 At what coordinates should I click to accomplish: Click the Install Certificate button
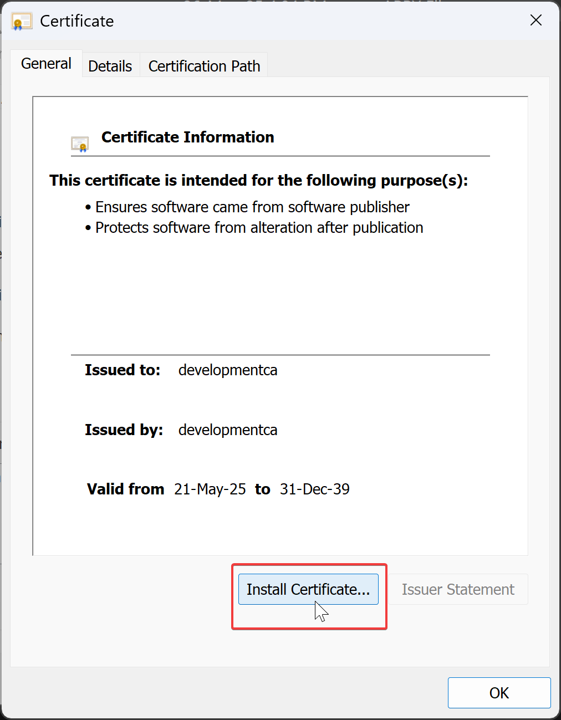click(308, 589)
